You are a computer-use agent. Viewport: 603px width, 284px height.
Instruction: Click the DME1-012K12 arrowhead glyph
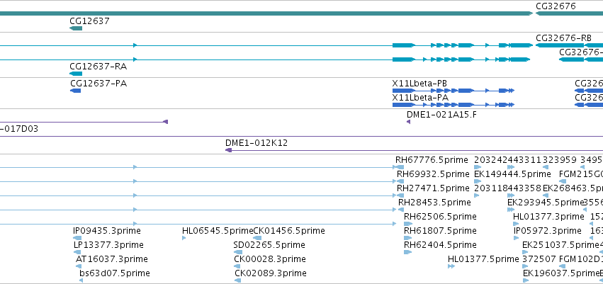pos(228,150)
